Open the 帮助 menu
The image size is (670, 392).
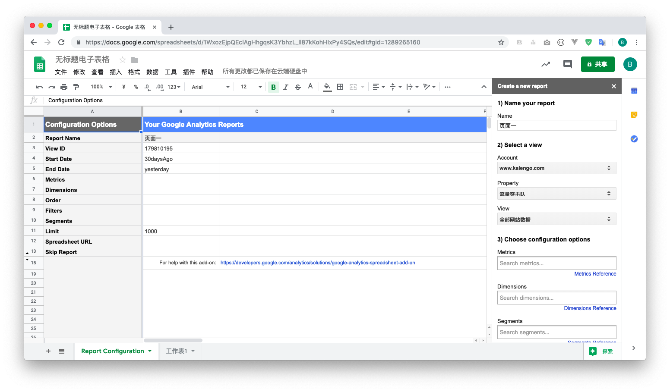pyautogui.click(x=207, y=72)
